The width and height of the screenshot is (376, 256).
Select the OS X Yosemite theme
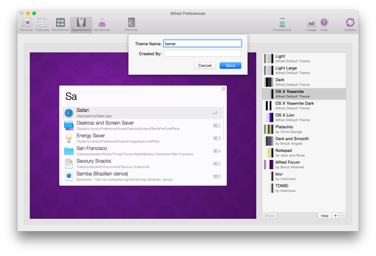304,94
